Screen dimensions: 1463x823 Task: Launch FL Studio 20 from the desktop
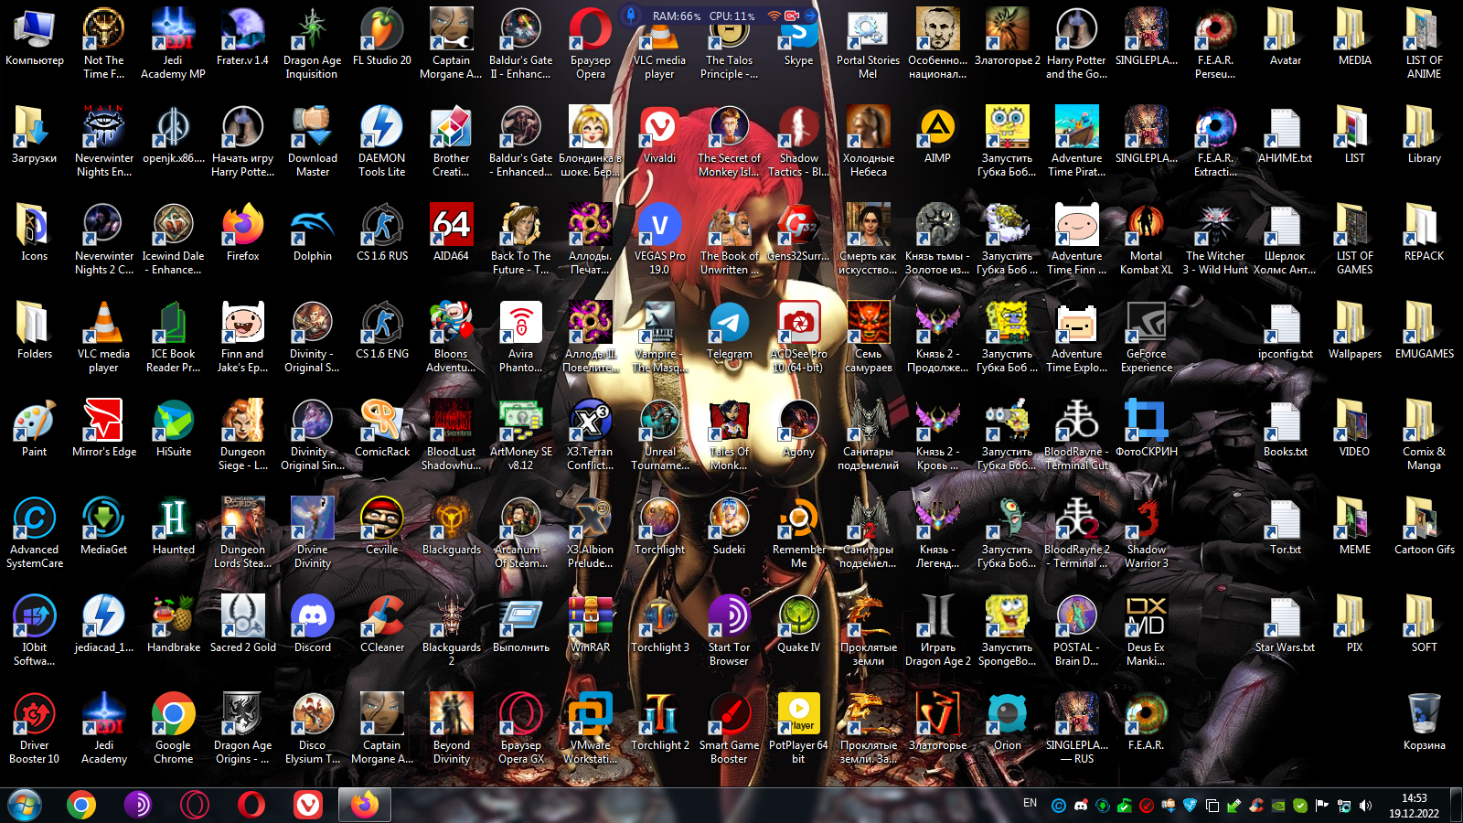click(382, 37)
